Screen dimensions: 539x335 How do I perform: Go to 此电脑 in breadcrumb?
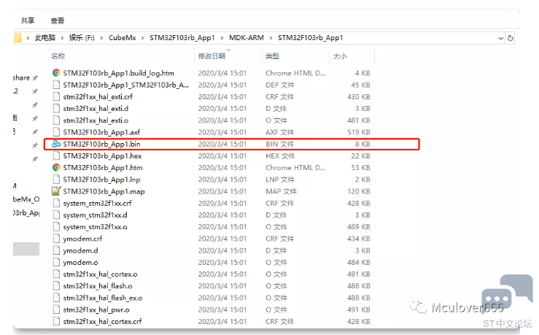[45, 38]
